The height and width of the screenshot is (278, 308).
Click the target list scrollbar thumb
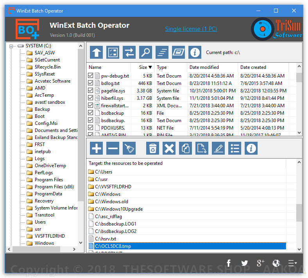pyautogui.click(x=299, y=213)
